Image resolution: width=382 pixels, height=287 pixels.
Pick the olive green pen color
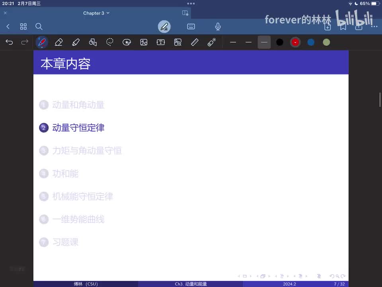click(x=326, y=42)
